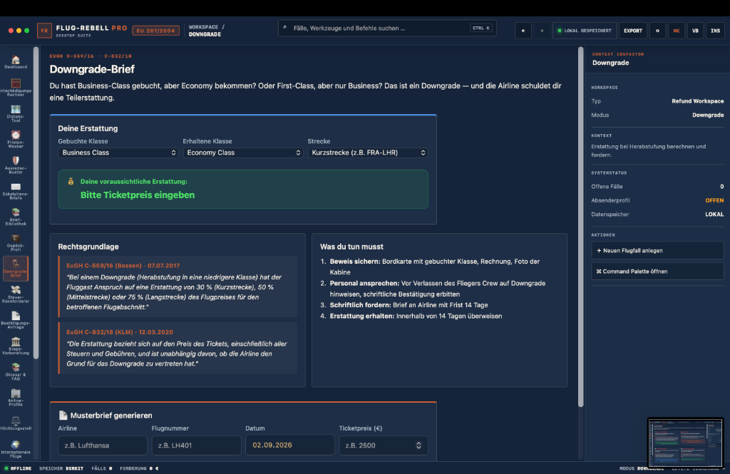730x474 pixels.
Task: Open the Klage-Vorbereitung courthouse icon
Action: coord(16,346)
